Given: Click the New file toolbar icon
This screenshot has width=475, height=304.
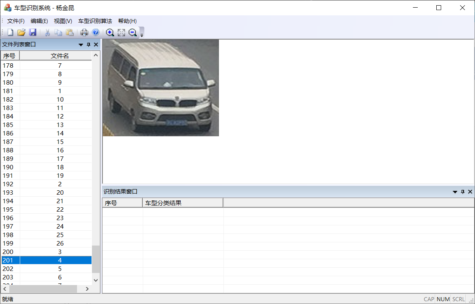Looking at the screenshot, I should (x=10, y=33).
